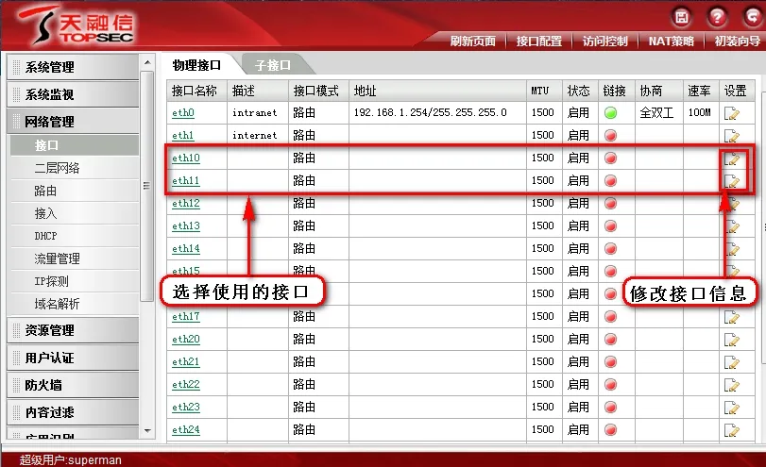766x467 pixels.
Task: Open edit icon for eth21 interface
Action: coord(731,362)
